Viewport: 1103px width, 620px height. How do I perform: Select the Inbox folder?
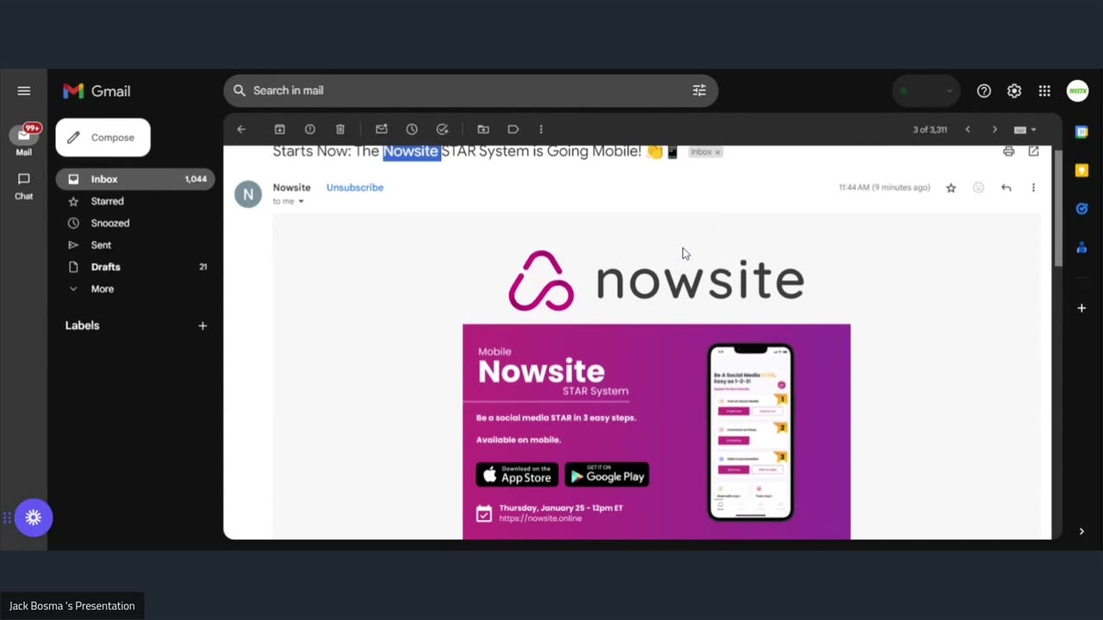[135, 179]
